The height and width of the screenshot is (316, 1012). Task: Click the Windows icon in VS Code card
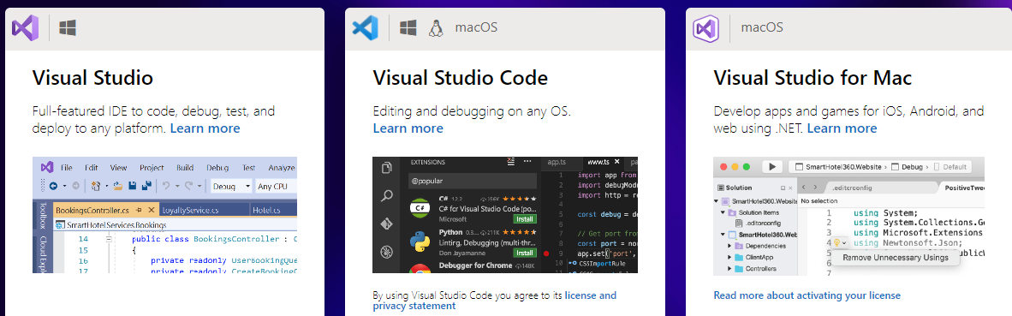408,27
